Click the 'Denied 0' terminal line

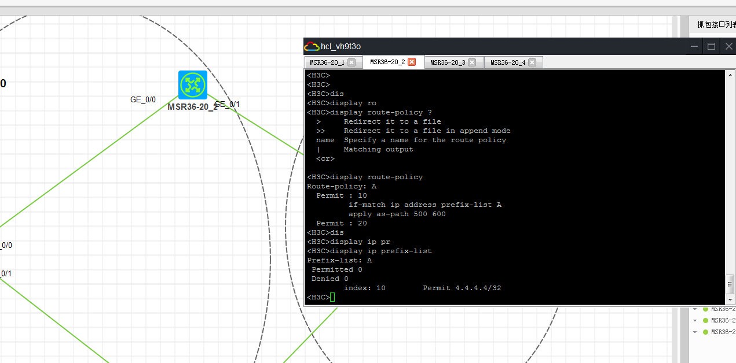pos(330,279)
